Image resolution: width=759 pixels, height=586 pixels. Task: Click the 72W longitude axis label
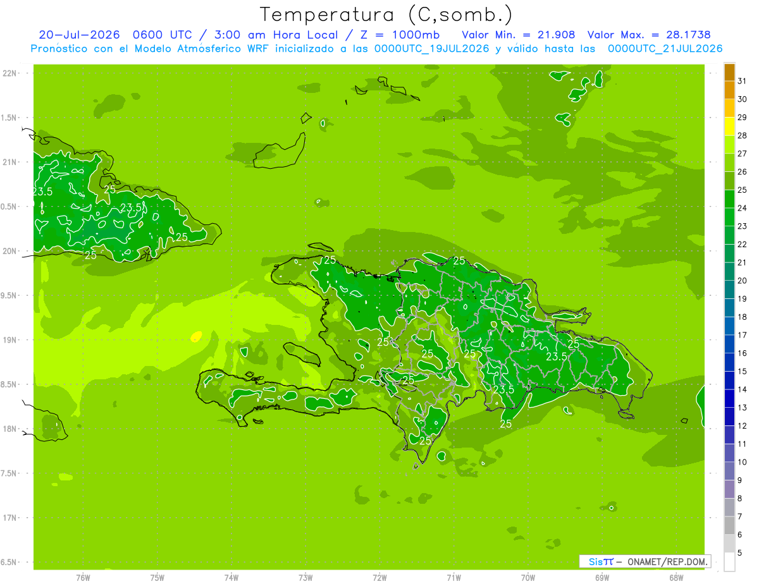click(x=379, y=578)
